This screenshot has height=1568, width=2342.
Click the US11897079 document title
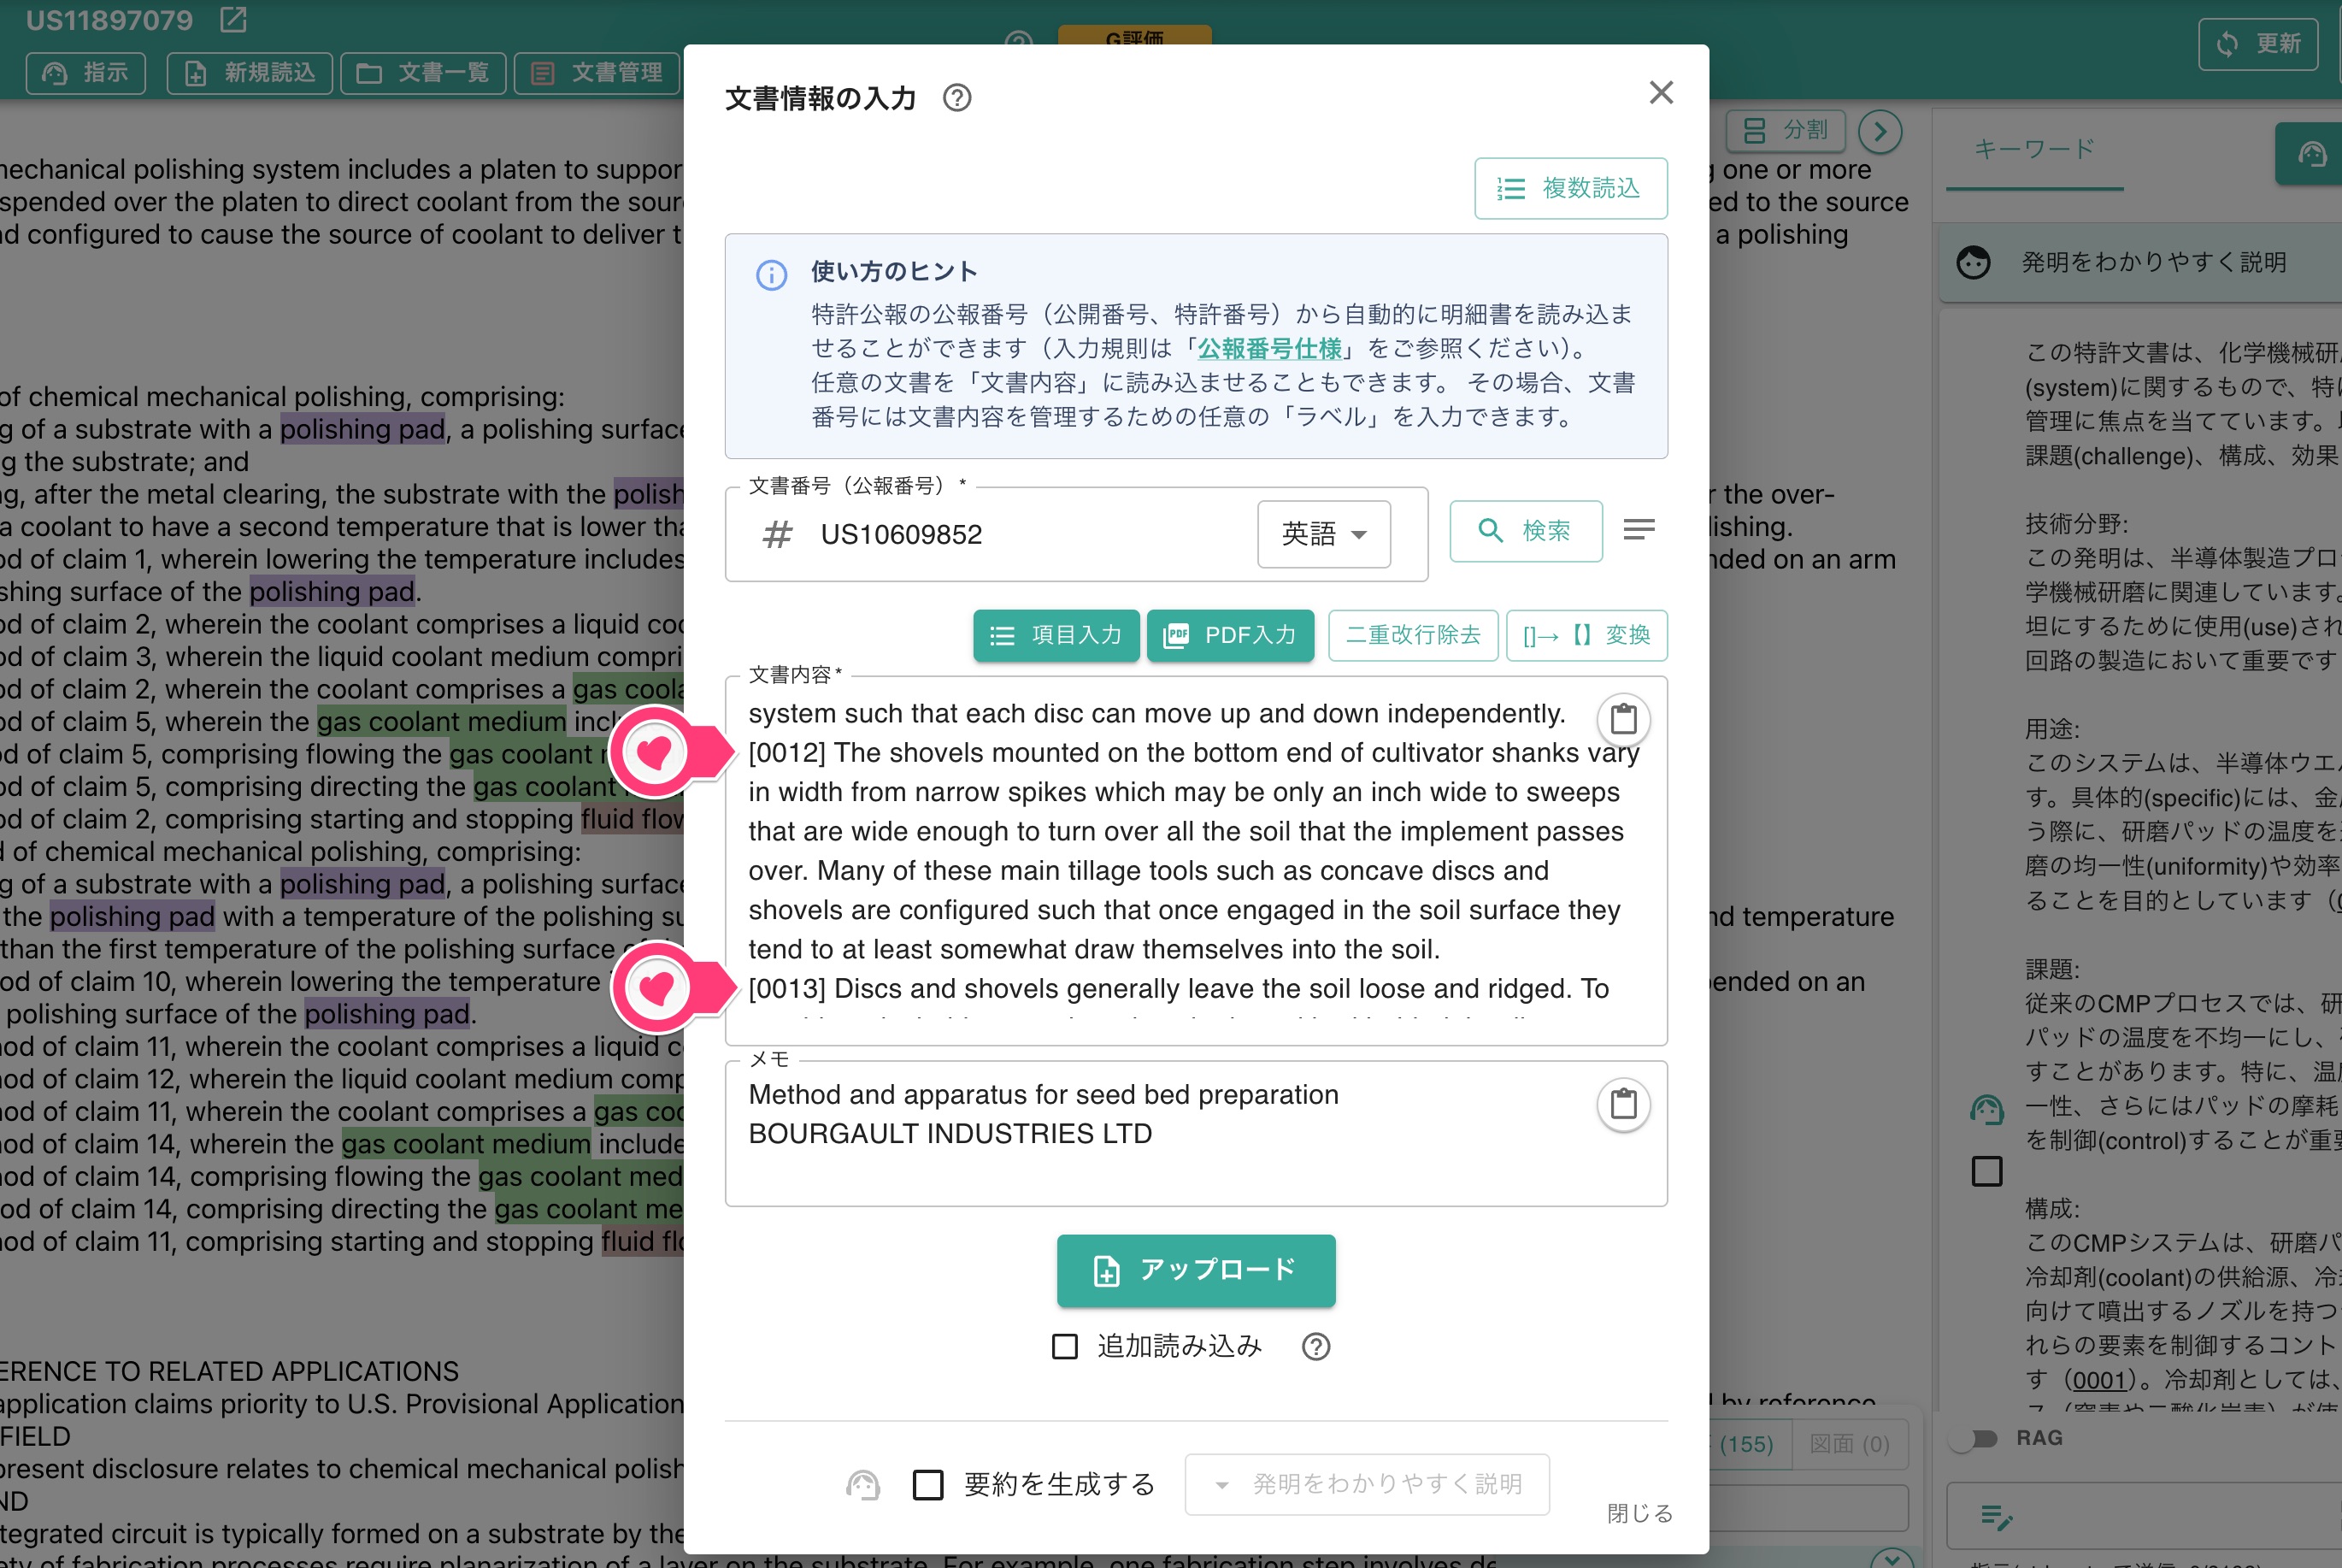(109, 20)
